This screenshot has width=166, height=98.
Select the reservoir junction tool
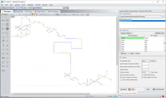tap(7, 25)
